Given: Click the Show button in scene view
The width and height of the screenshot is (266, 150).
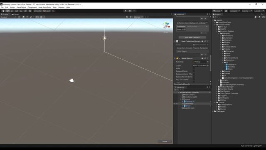Looking at the screenshot, I should point(165,142).
